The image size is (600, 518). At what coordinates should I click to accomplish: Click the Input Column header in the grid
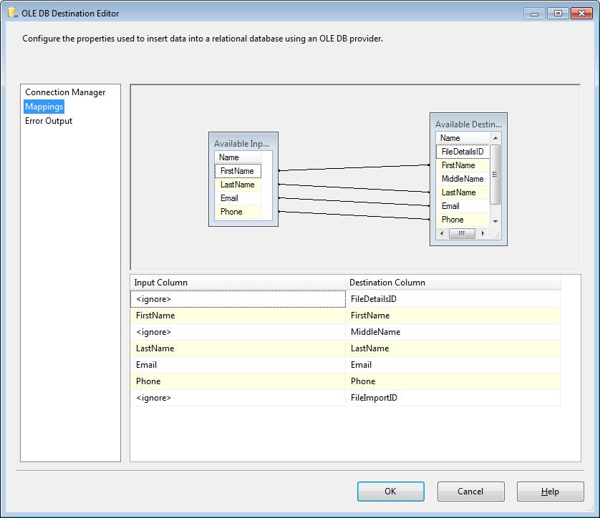(238, 283)
